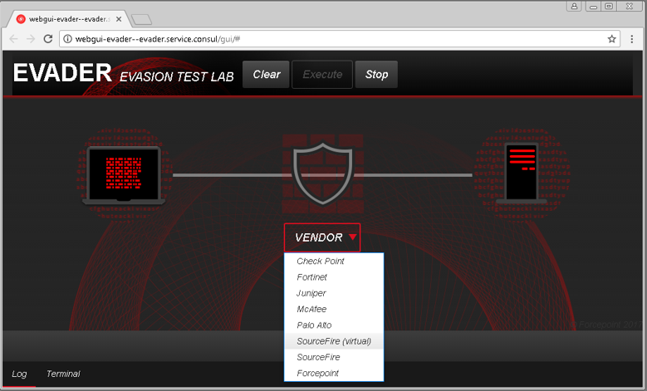Viewport: 647px width, 391px height.
Task: Choose McAfee in the vendor list
Action: 334,310
